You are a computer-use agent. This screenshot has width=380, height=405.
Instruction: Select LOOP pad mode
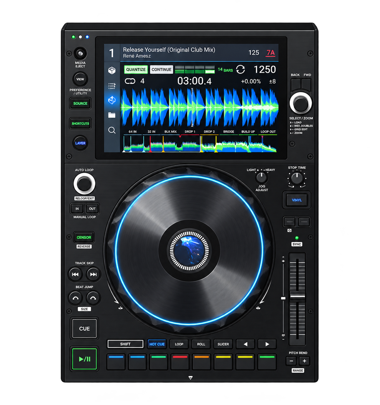(179, 344)
